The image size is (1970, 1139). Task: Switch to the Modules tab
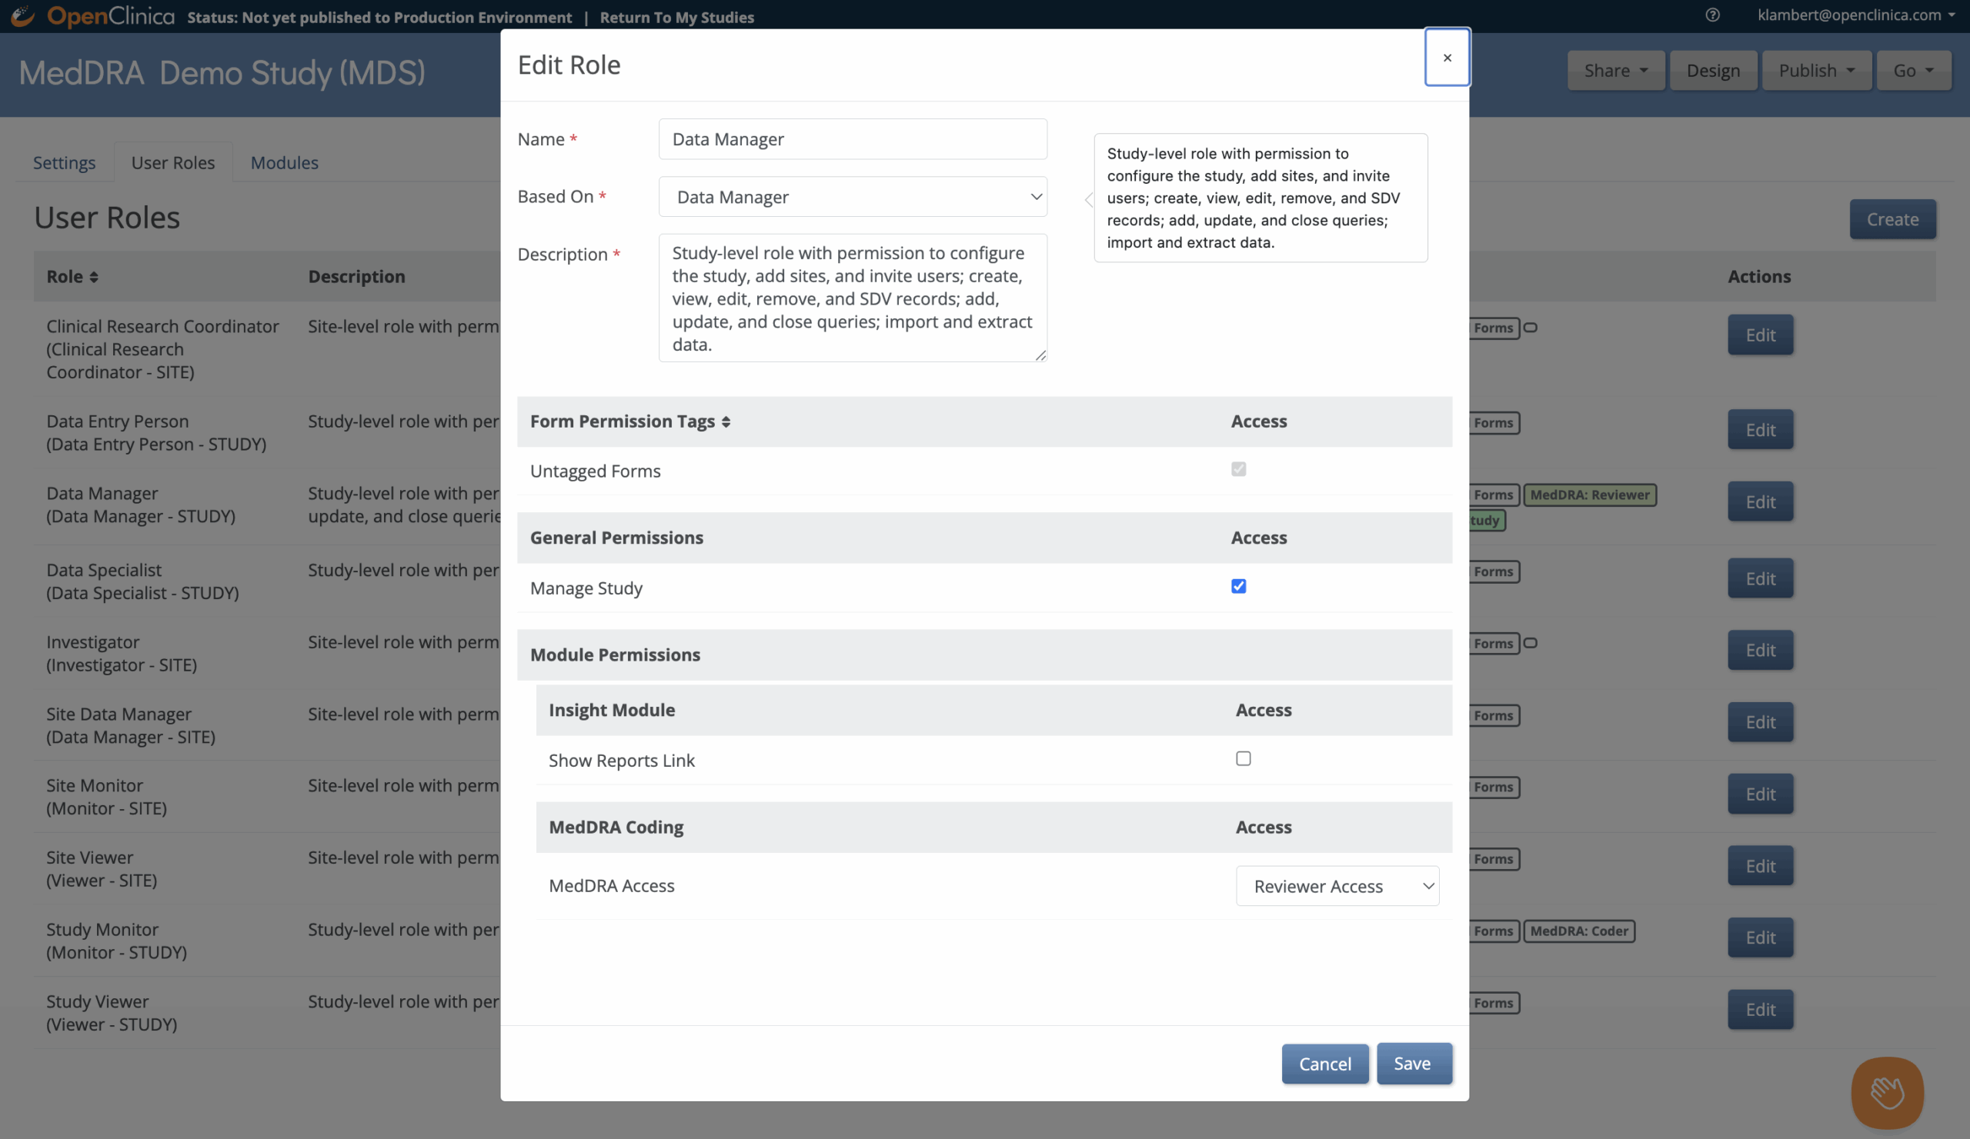tap(284, 162)
